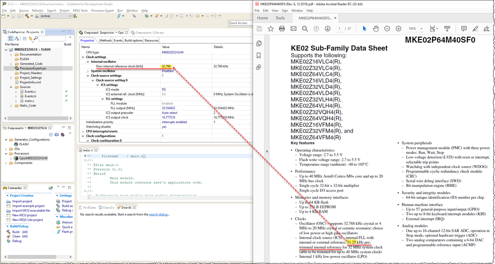Click the magnifier search icon in CodeWarrior Projects panel
495x264 pixels.
[x=35, y=39]
